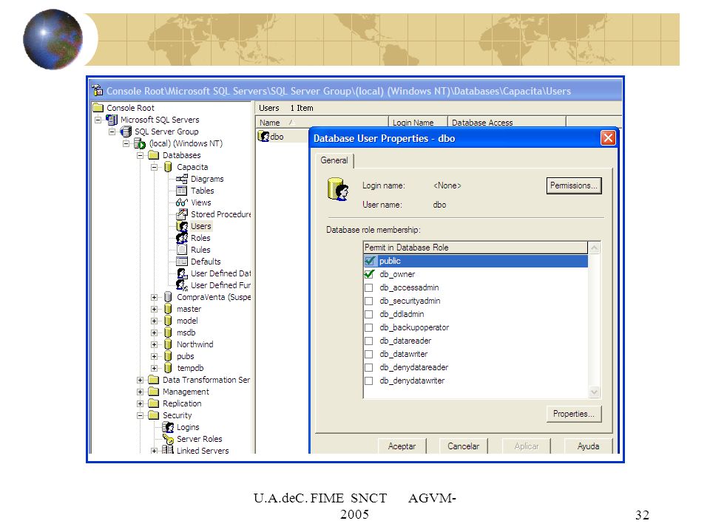
Task: Click the Northwind database icon
Action: coord(168,344)
